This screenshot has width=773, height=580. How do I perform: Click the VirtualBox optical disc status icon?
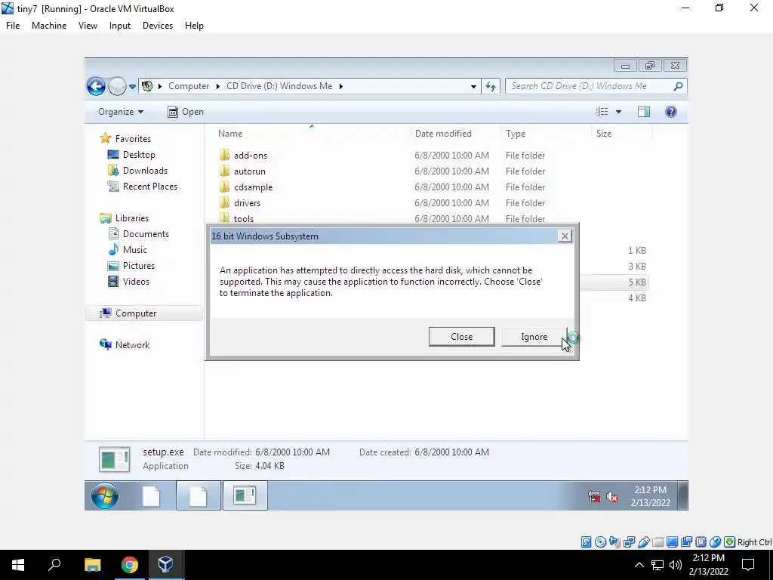600,542
